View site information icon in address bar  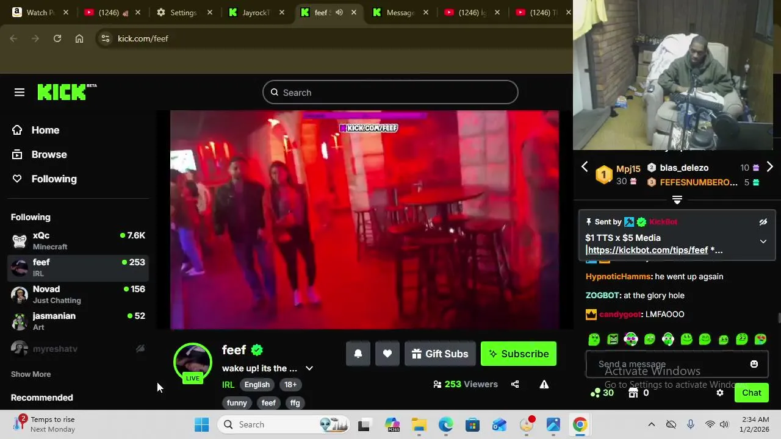point(106,38)
